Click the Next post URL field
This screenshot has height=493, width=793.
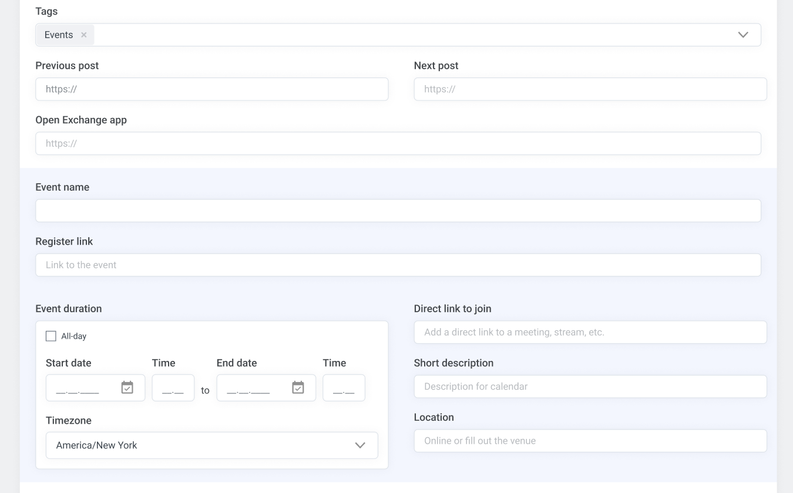pyautogui.click(x=590, y=89)
